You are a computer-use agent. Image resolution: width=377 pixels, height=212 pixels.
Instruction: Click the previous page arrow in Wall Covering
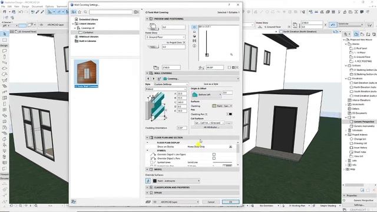148,78
